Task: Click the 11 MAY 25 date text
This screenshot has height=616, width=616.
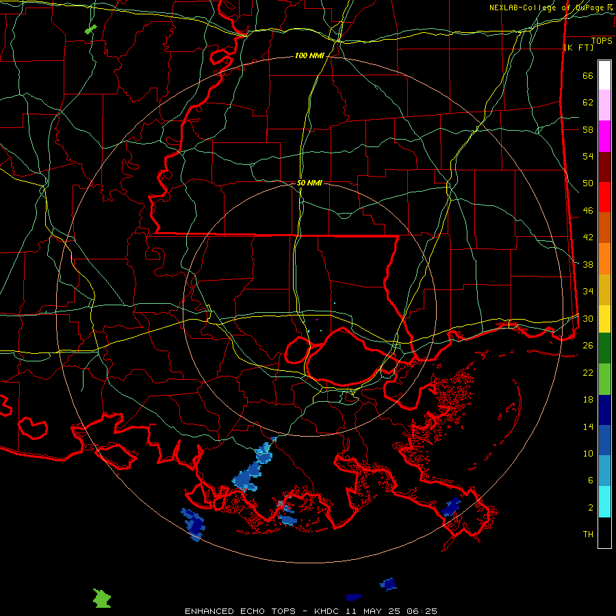Action: (x=374, y=611)
